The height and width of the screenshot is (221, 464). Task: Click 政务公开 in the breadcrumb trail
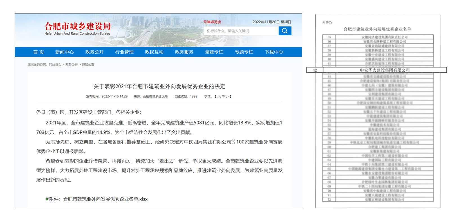coord(71,64)
